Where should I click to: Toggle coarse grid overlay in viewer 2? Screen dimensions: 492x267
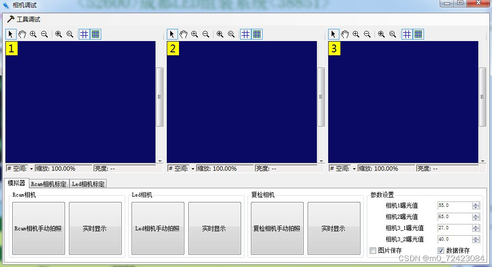click(246, 34)
